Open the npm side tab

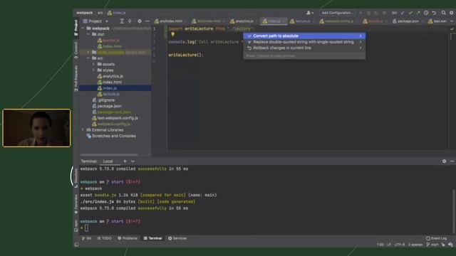click(76, 226)
